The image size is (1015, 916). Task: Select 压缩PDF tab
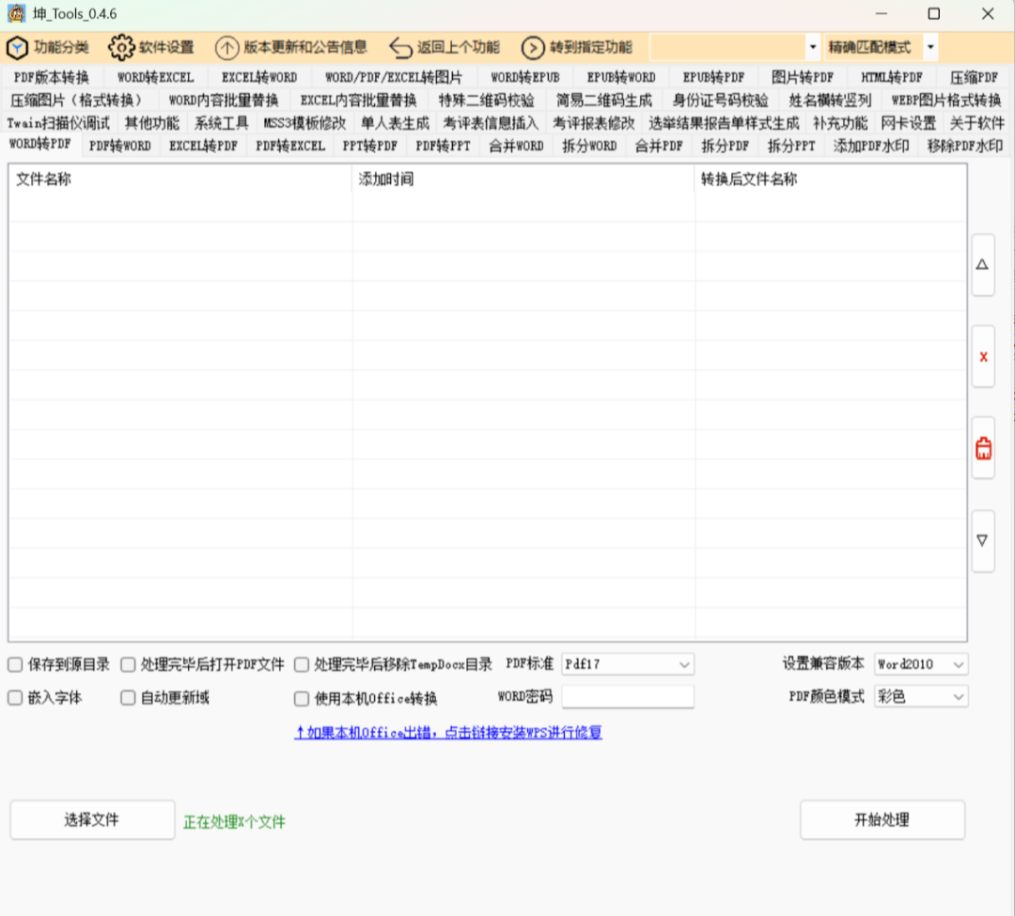(x=975, y=78)
